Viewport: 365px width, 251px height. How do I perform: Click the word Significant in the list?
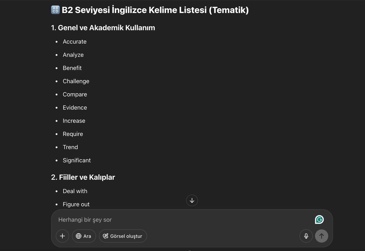point(76,160)
